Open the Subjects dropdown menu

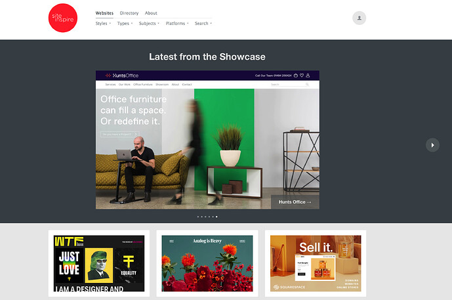(149, 24)
